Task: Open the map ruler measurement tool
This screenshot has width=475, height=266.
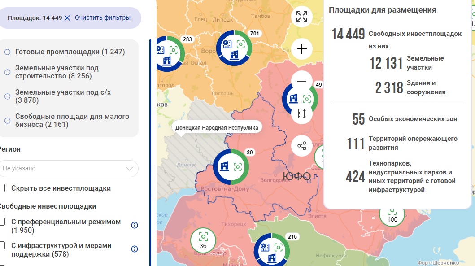Action: point(302,113)
